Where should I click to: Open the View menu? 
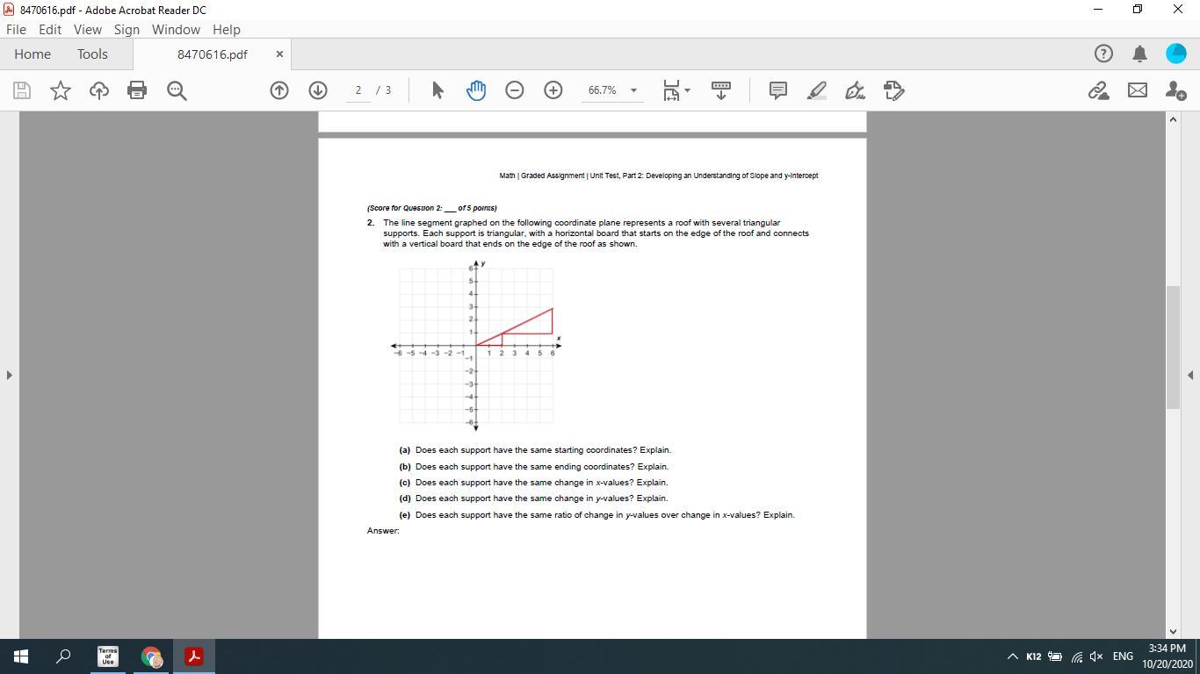coord(87,29)
